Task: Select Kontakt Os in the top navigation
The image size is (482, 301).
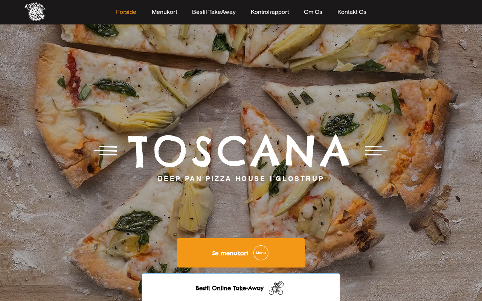Action: pos(352,12)
